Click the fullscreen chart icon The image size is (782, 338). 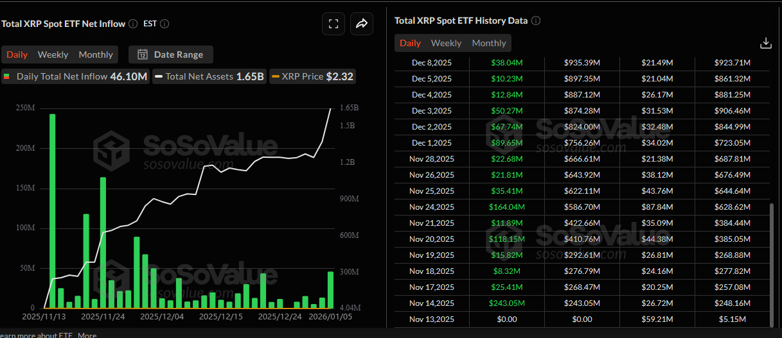333,24
